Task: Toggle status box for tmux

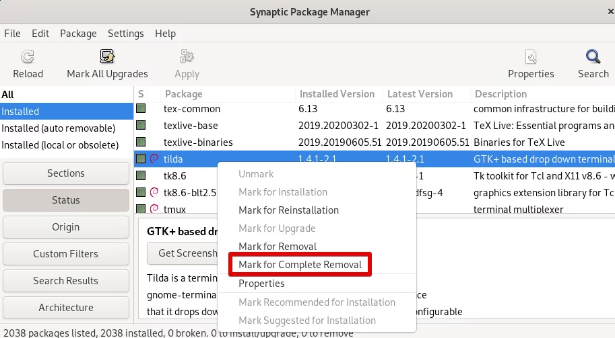Action: click(141, 208)
